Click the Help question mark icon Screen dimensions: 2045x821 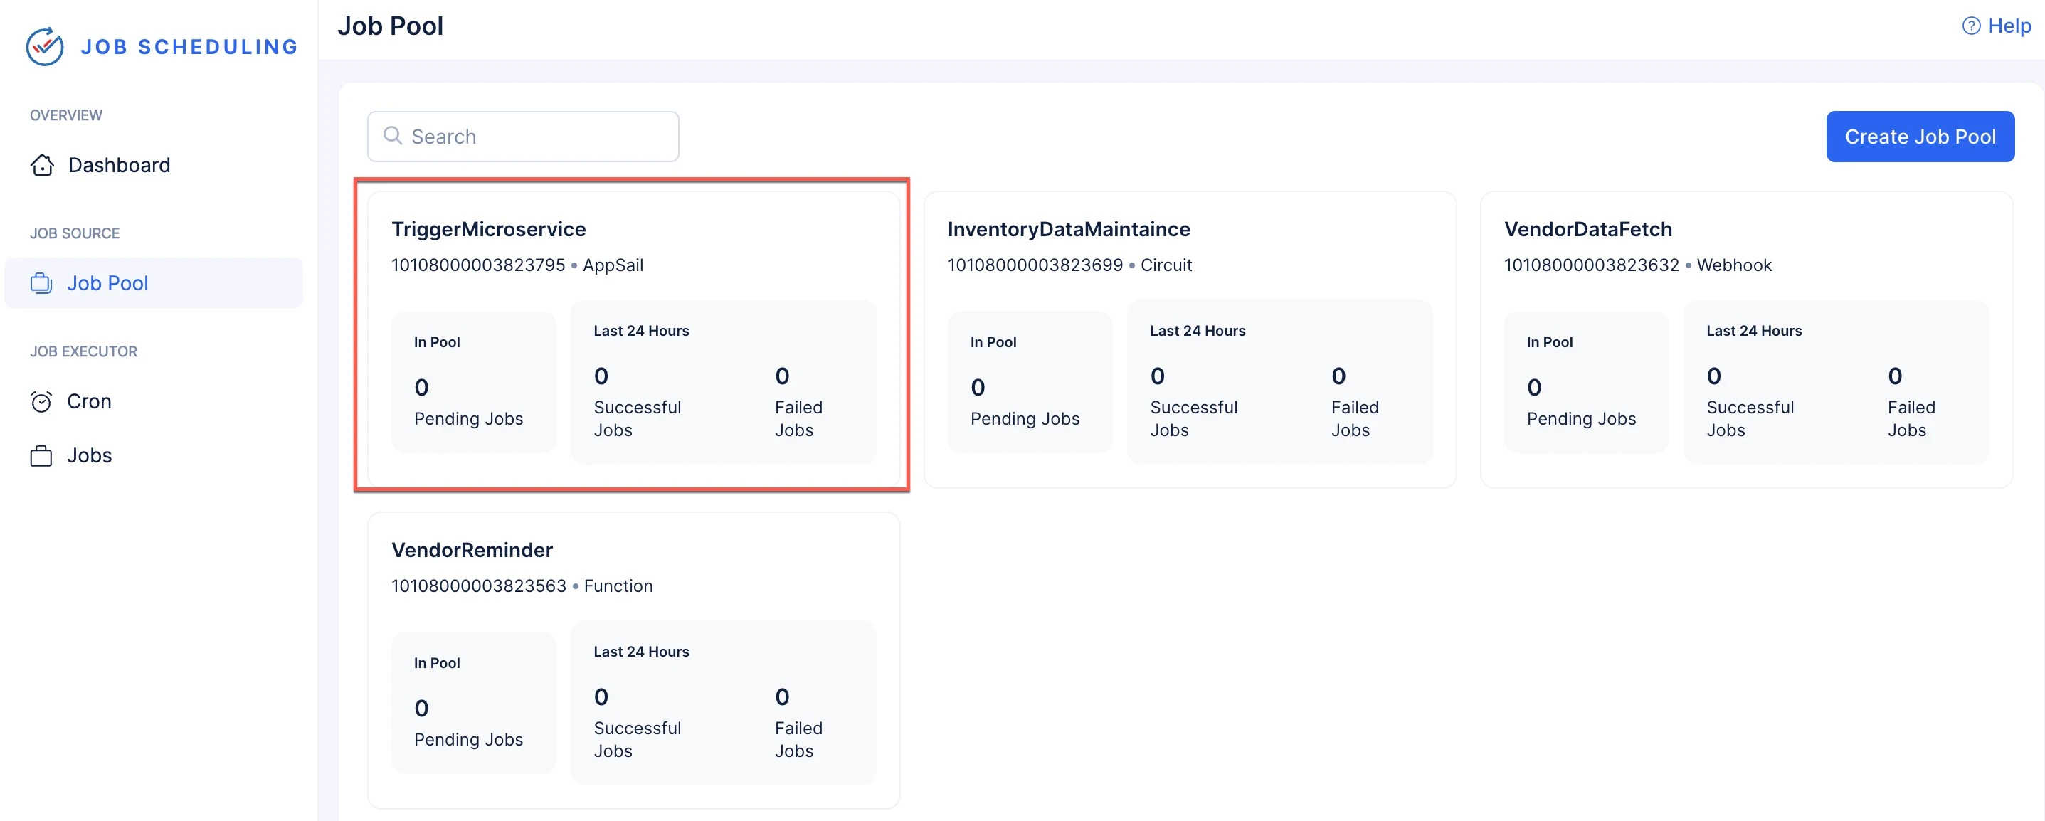(x=1971, y=26)
